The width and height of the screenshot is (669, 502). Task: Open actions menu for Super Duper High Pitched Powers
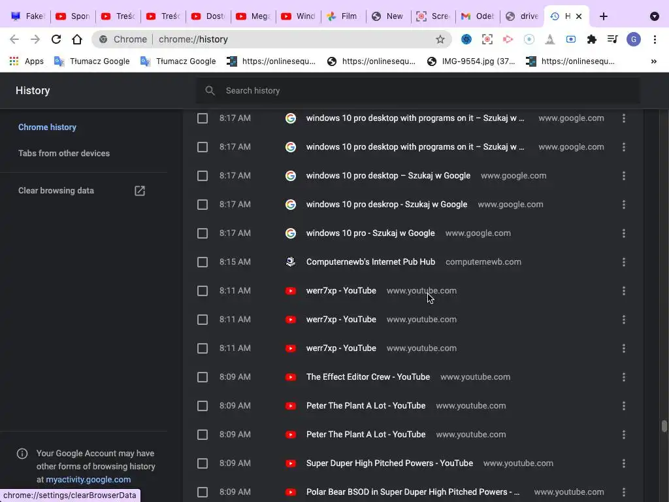[x=623, y=463]
